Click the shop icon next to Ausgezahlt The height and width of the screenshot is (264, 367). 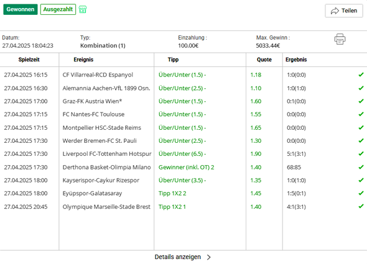tap(83, 9)
